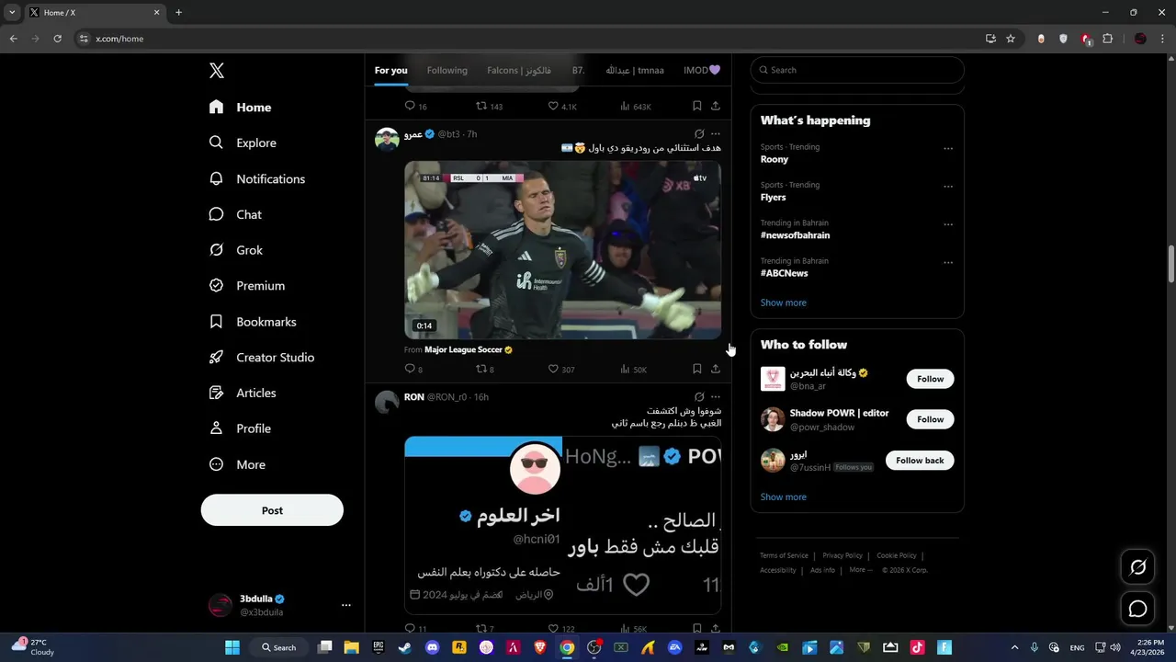Open more options for Flyers trend
Image resolution: width=1176 pixels, height=662 pixels.
[948, 187]
